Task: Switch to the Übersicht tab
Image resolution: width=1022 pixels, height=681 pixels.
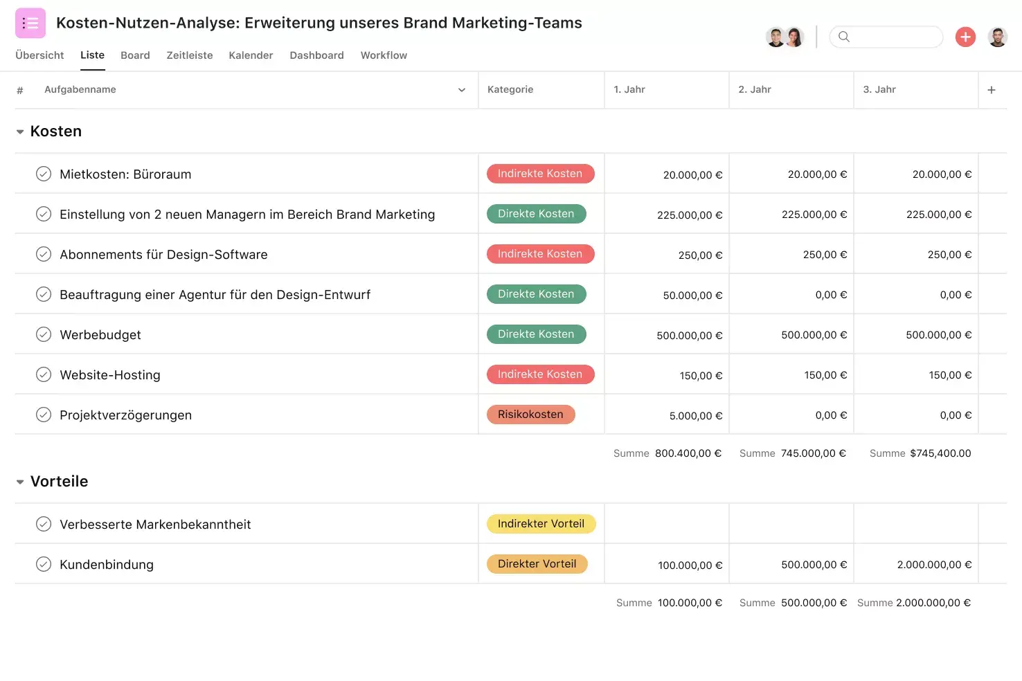Action: pos(39,55)
